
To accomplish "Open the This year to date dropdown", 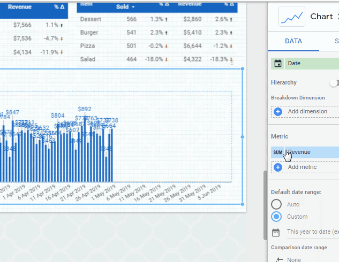I will (x=312, y=232).
